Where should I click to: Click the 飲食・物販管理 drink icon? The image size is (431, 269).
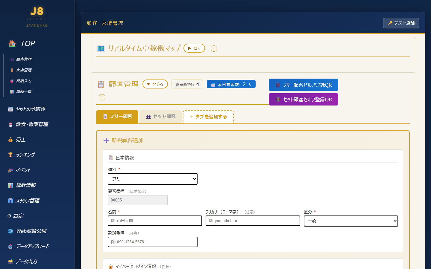[x=10, y=124]
